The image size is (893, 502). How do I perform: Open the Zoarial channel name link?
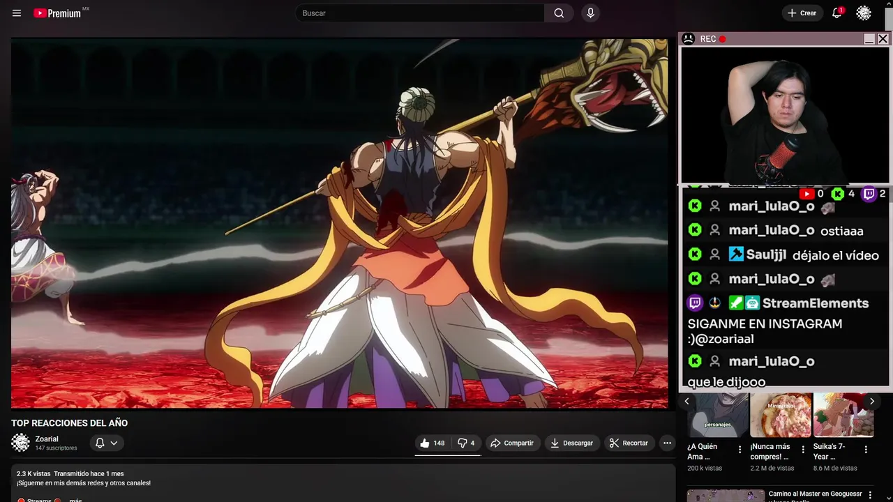(x=47, y=439)
